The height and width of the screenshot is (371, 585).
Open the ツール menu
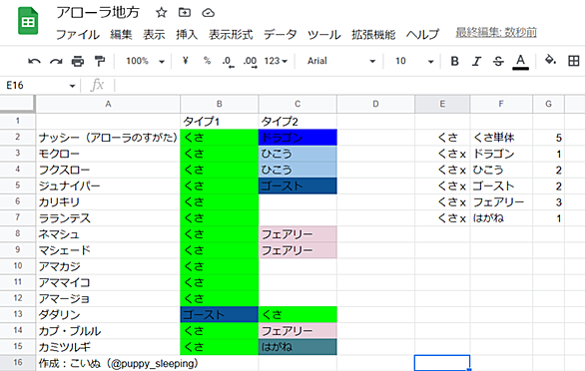323,35
